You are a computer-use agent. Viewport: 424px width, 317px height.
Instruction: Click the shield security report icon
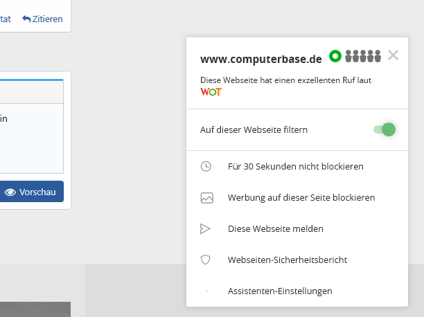pyautogui.click(x=206, y=260)
